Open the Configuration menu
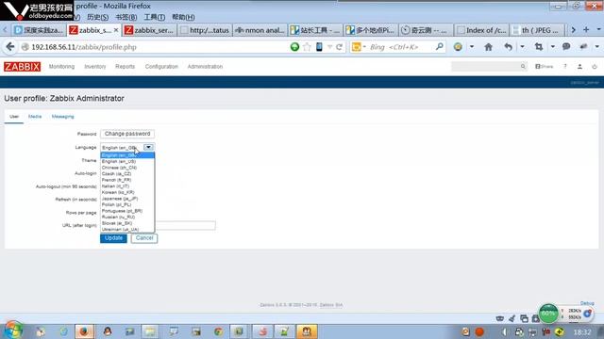The image size is (604, 339). click(x=161, y=67)
